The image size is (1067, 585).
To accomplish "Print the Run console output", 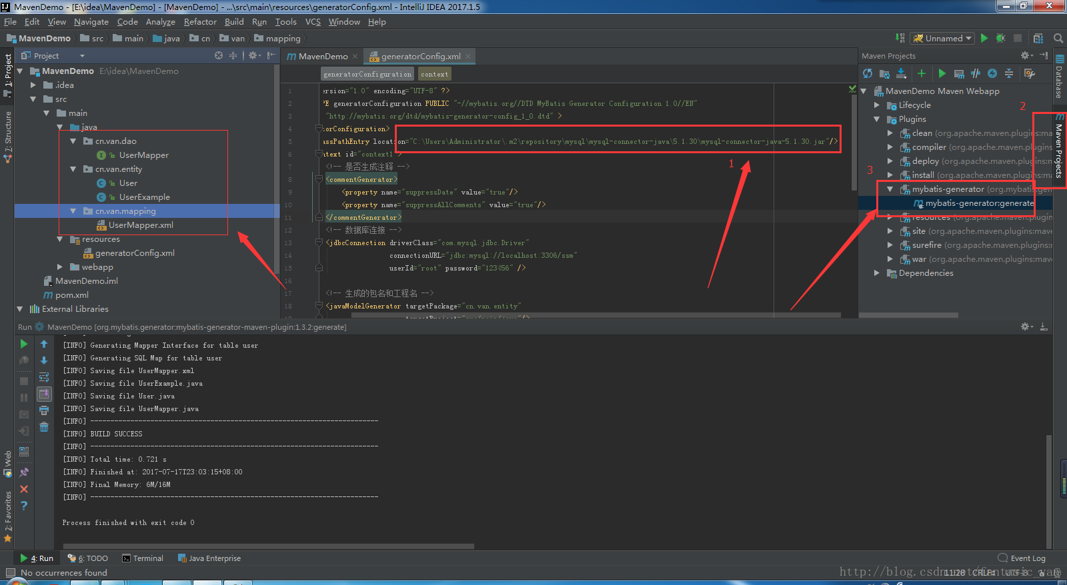I will pos(44,410).
